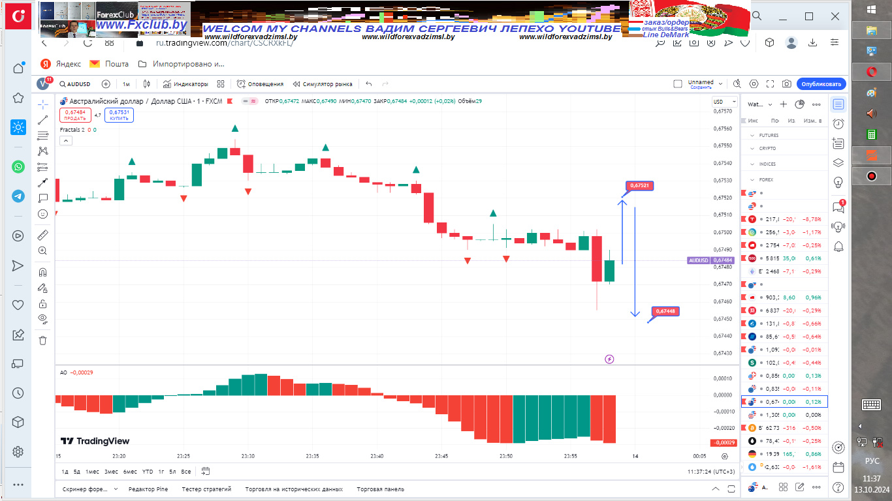Open the quick search lightning icon
Viewport: 892px width, 501px height.
click(737, 84)
